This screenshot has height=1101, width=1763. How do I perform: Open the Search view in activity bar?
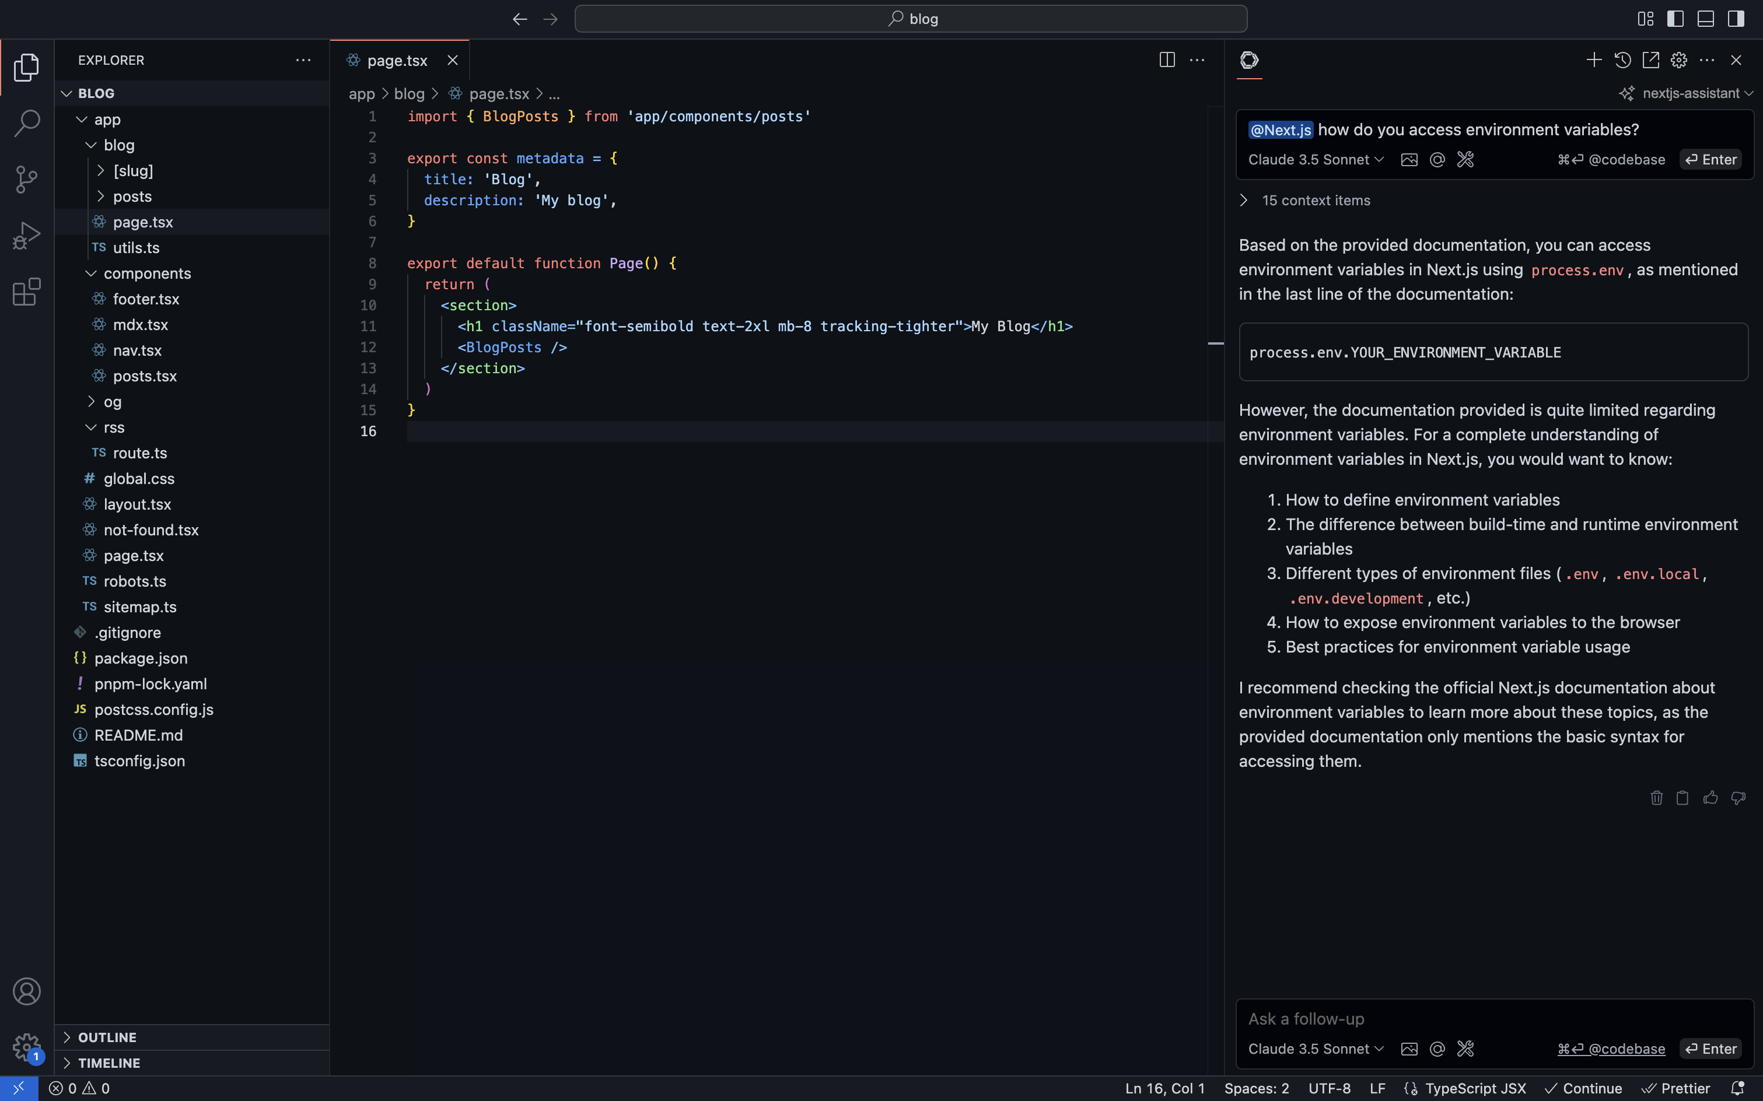click(x=26, y=123)
